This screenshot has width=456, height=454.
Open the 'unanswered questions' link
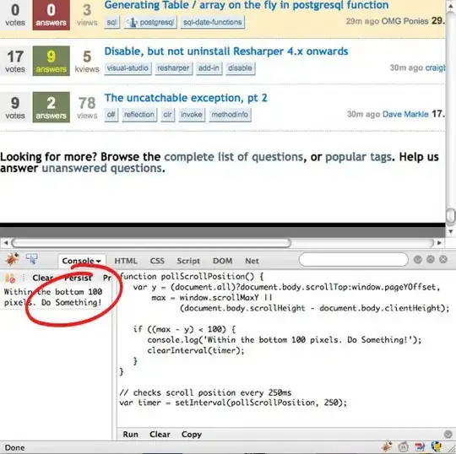pos(102,168)
